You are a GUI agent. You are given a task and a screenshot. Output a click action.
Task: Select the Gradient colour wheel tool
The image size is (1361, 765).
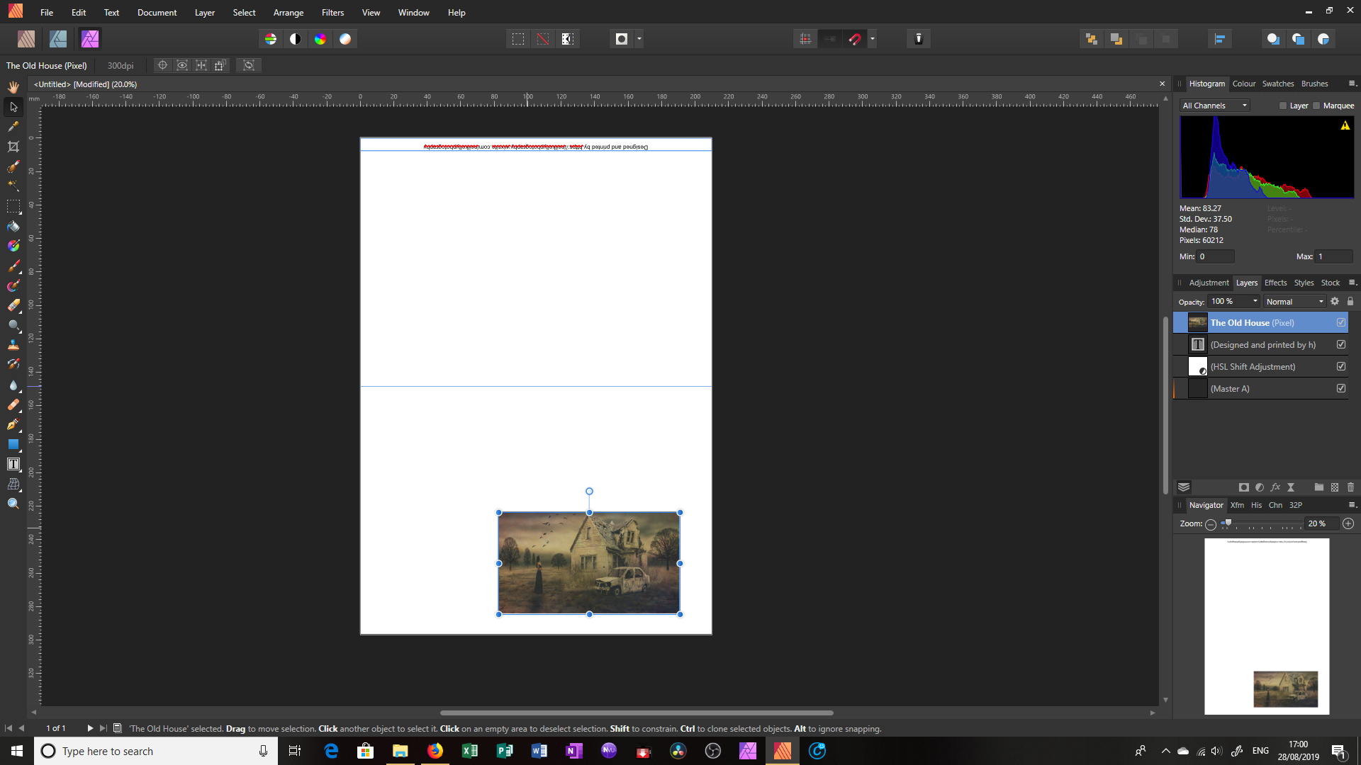[13, 246]
